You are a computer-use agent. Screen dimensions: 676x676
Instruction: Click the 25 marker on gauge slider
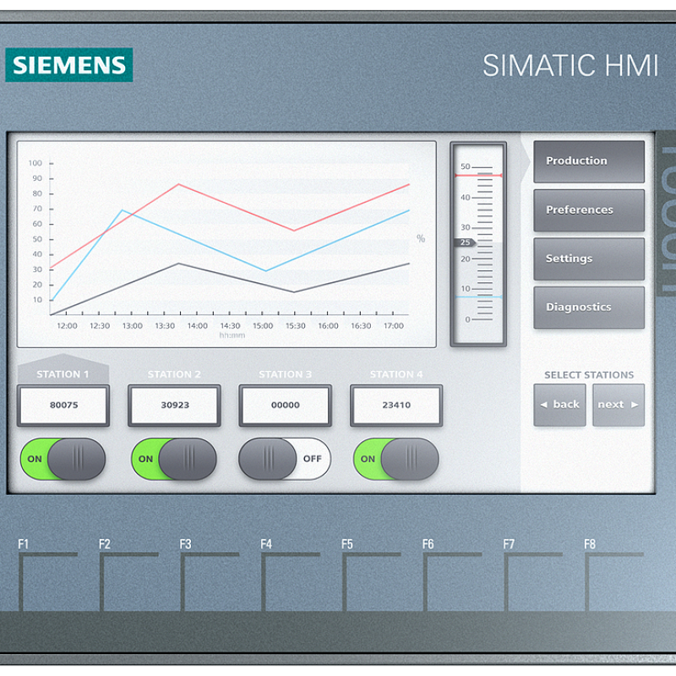(465, 243)
